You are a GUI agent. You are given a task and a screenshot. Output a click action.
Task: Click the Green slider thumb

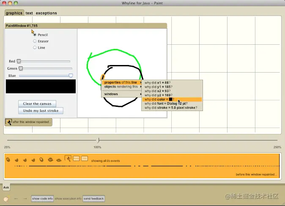(x=21, y=68)
